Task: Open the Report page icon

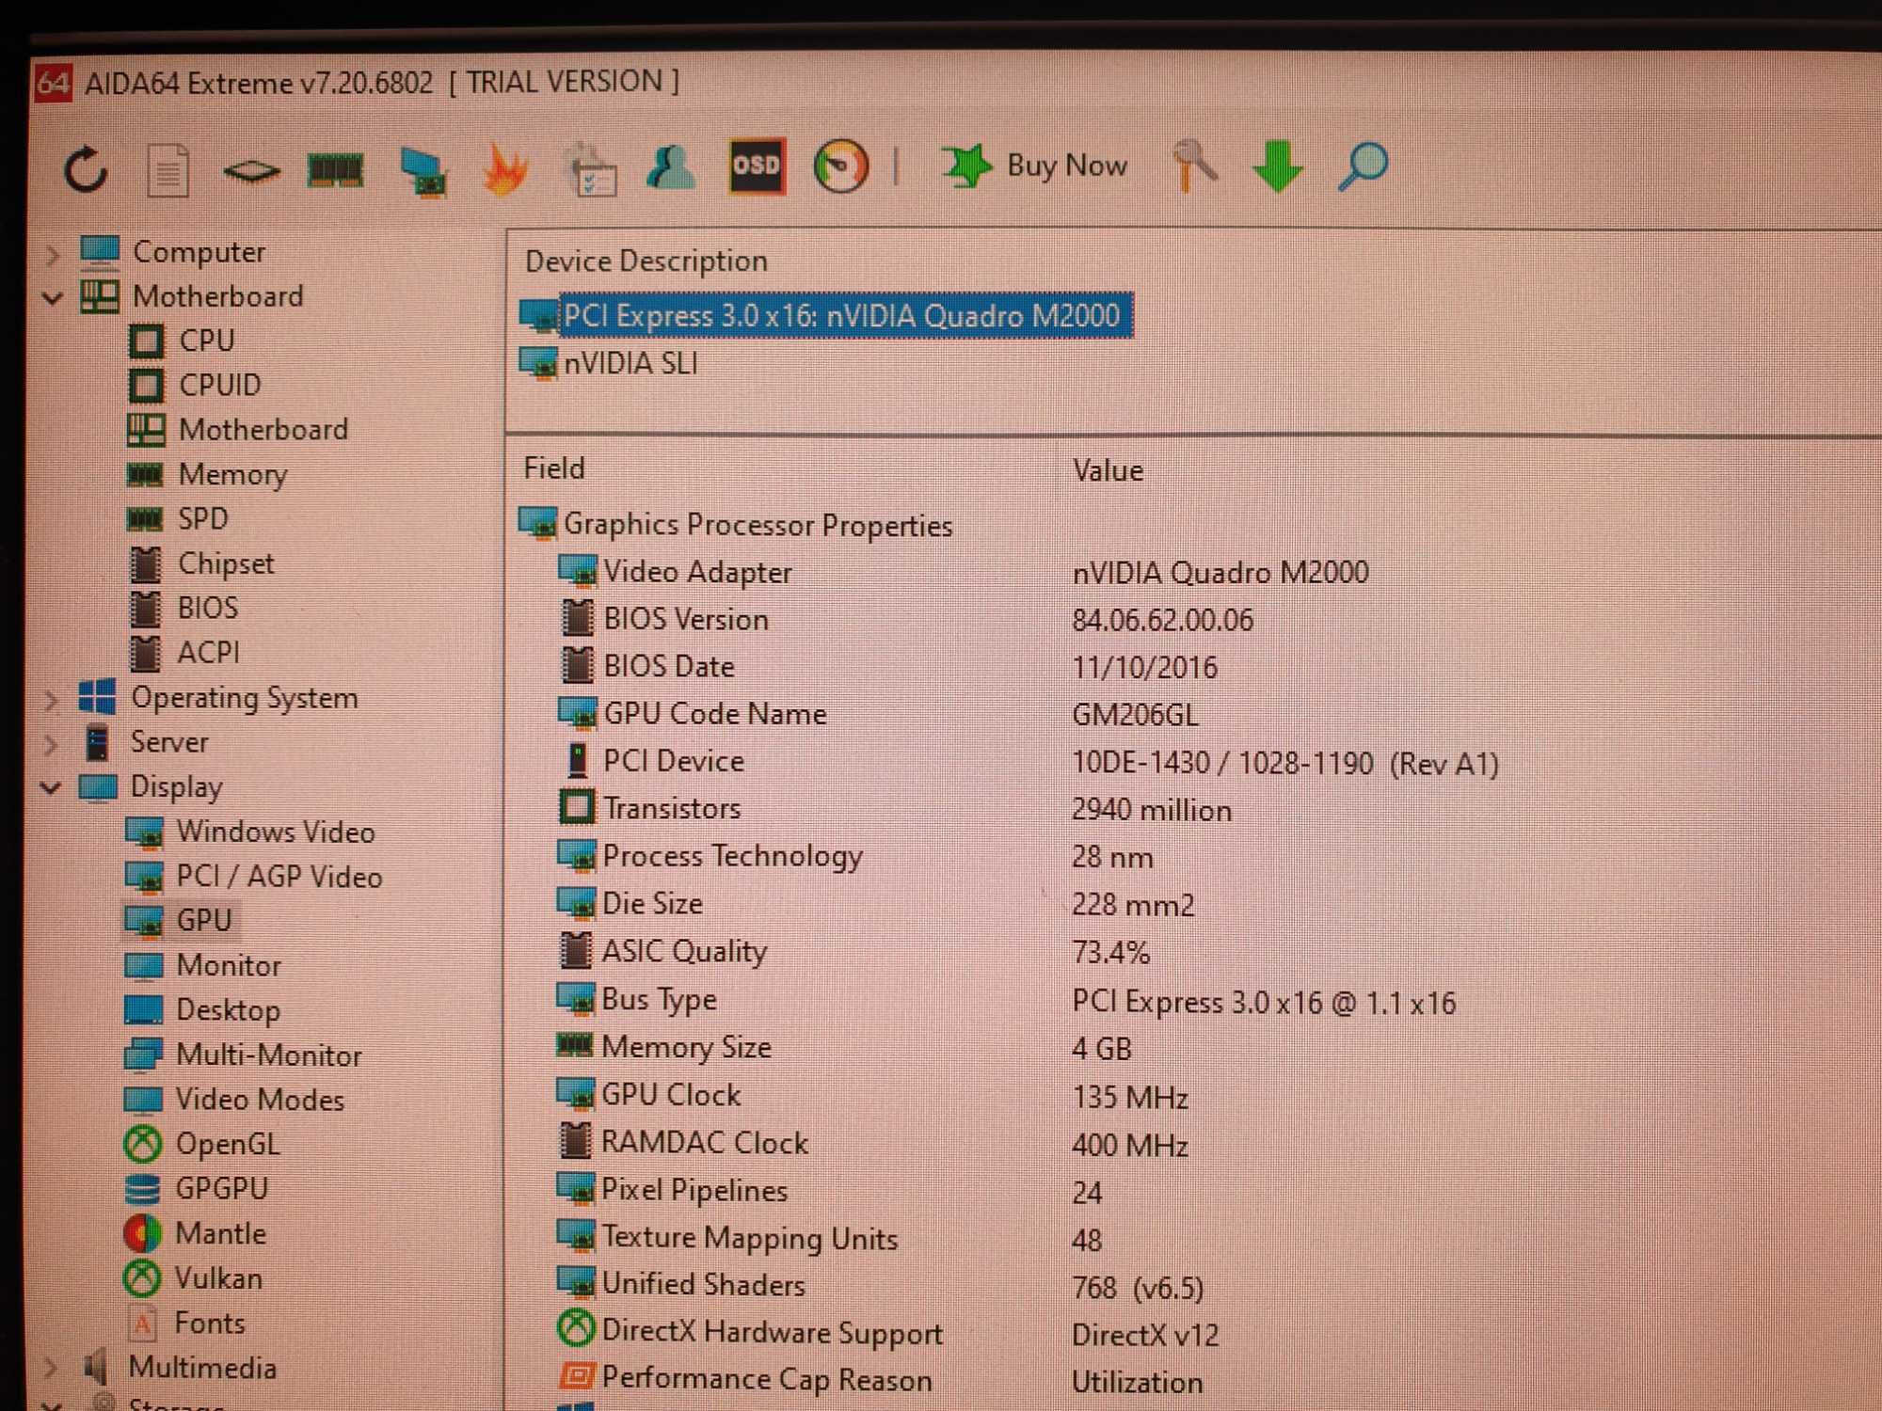Action: pos(169,171)
